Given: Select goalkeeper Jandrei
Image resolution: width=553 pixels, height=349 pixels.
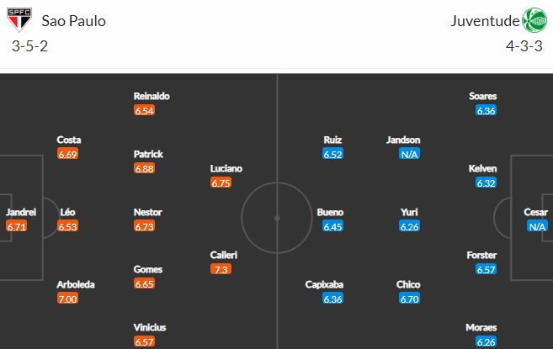Looking at the screenshot, I should 21,212.
